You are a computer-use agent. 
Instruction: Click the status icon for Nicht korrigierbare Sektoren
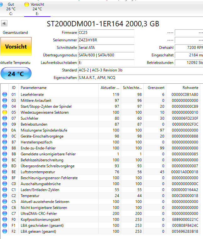click(5, 207)
